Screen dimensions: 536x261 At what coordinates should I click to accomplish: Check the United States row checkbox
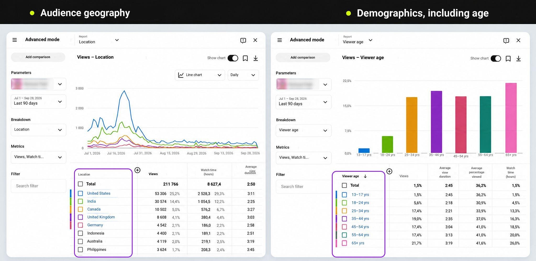(x=80, y=193)
